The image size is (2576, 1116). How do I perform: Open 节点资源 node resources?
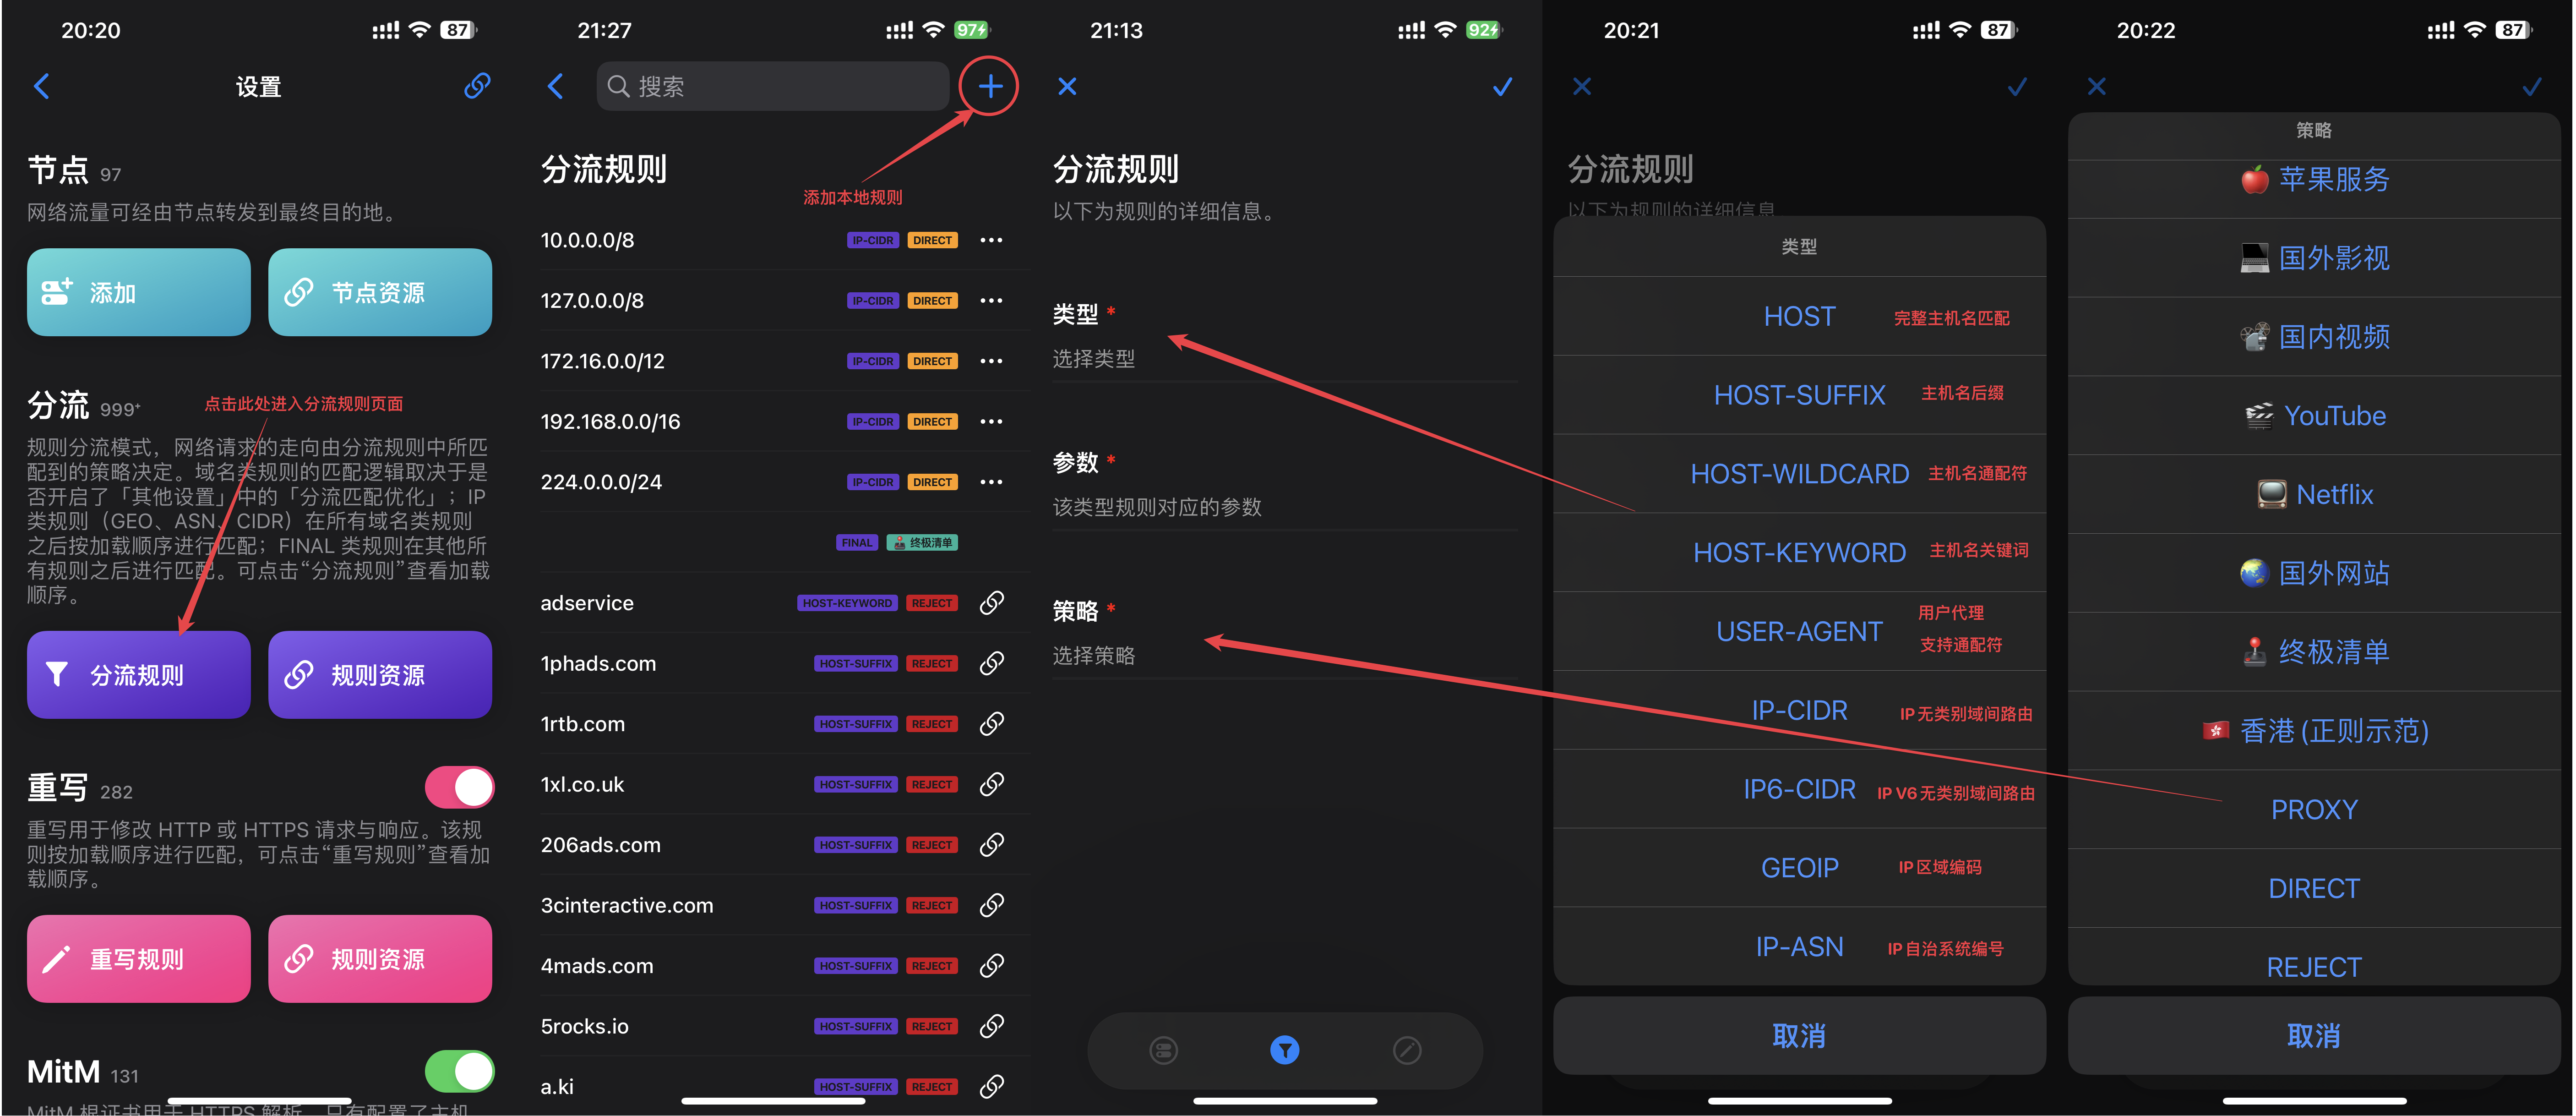(380, 292)
